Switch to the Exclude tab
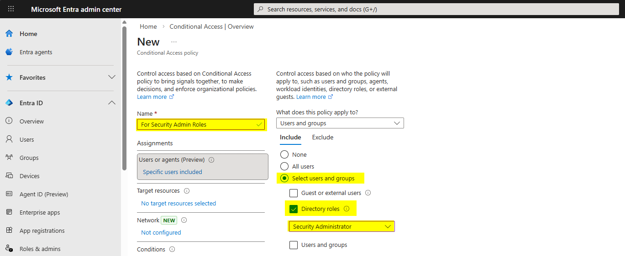625x256 pixels. (323, 137)
